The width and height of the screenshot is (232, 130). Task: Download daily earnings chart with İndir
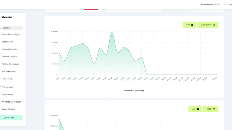[189, 25]
